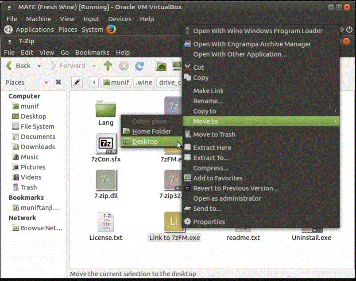Screen dimensions: 356x281
Task: Click the Reload icon in toolbar
Action: tap(139, 66)
